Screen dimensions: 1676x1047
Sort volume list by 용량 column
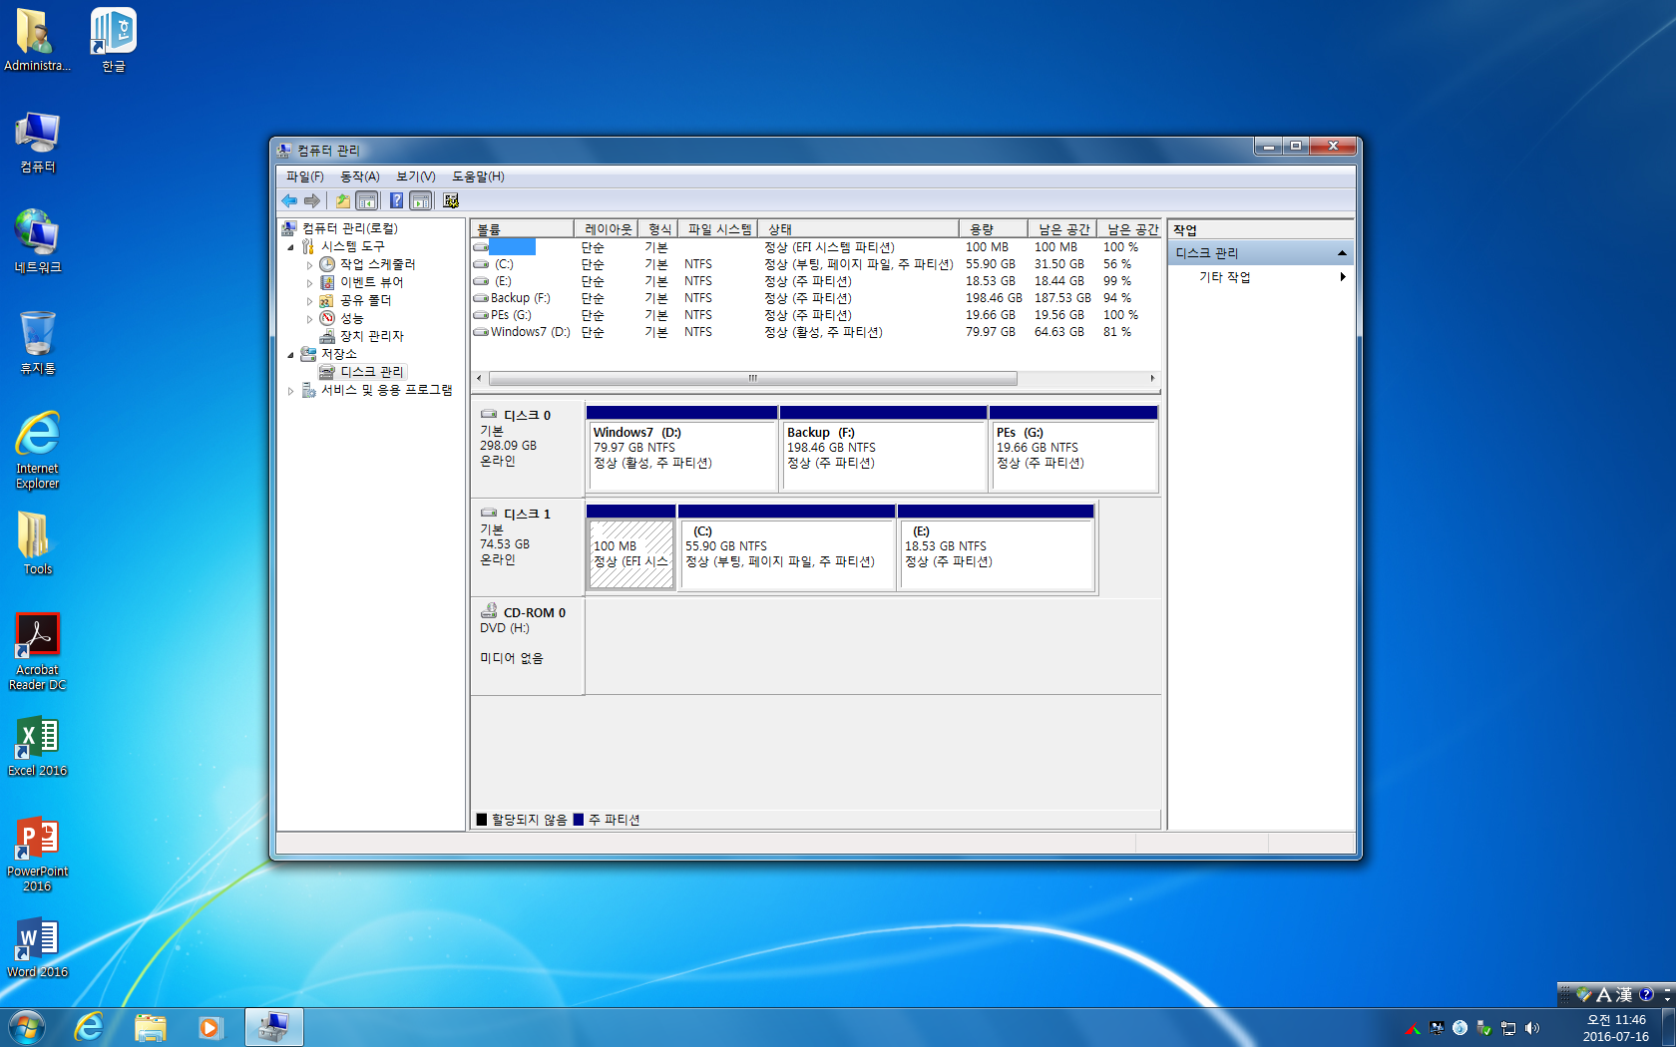tap(994, 229)
